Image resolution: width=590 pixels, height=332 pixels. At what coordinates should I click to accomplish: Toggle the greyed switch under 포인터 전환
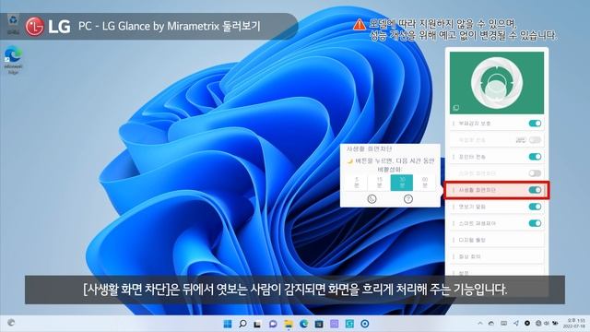click(535, 173)
